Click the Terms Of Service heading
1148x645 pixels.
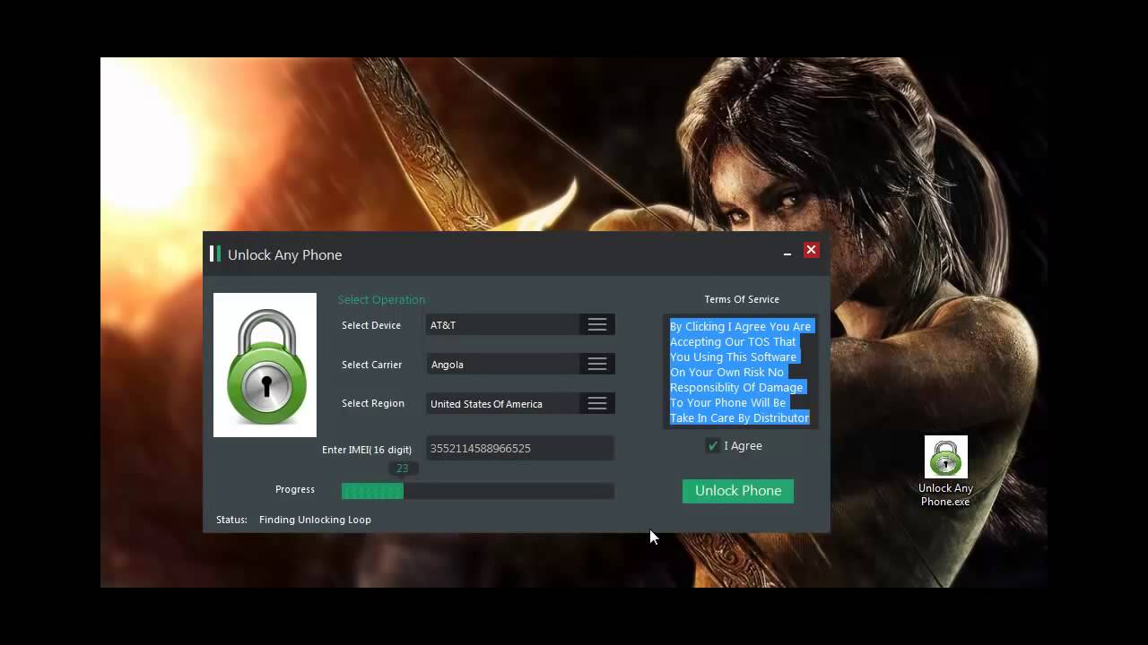[742, 299]
